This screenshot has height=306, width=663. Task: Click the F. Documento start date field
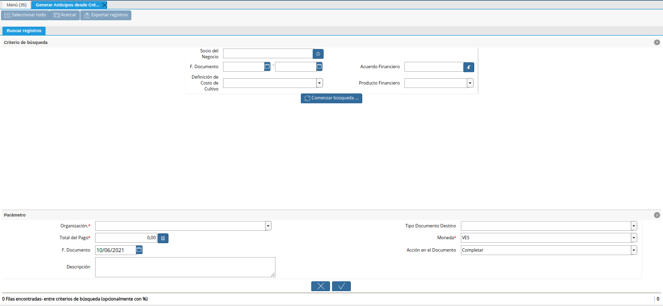pos(243,66)
